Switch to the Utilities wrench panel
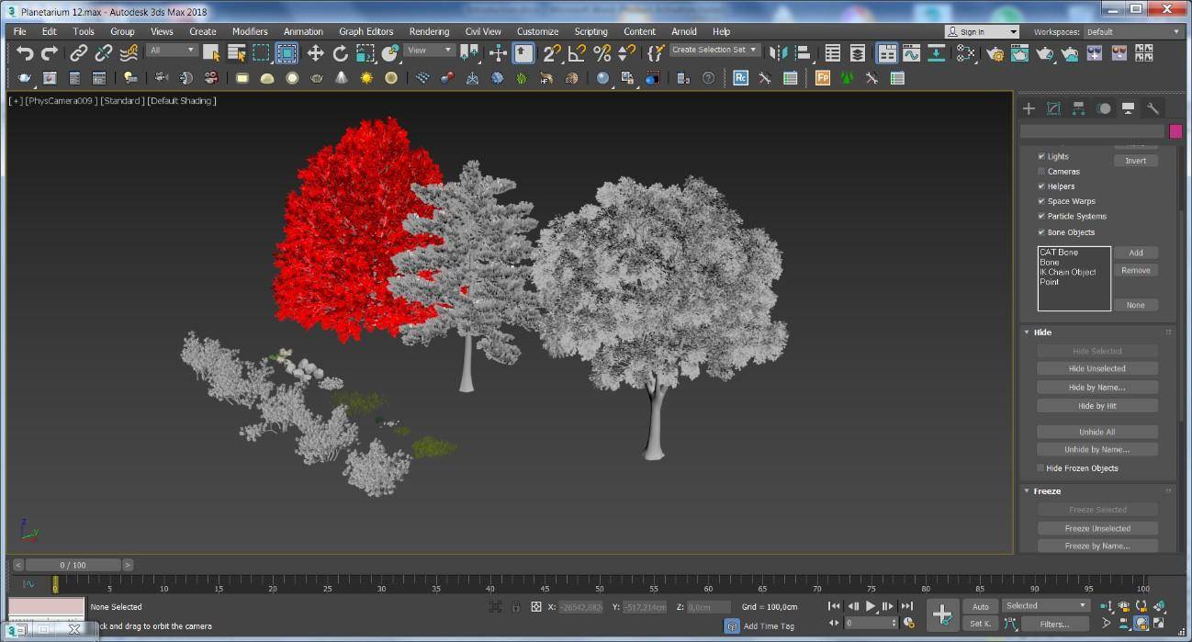The height and width of the screenshot is (642, 1192). 1153,108
